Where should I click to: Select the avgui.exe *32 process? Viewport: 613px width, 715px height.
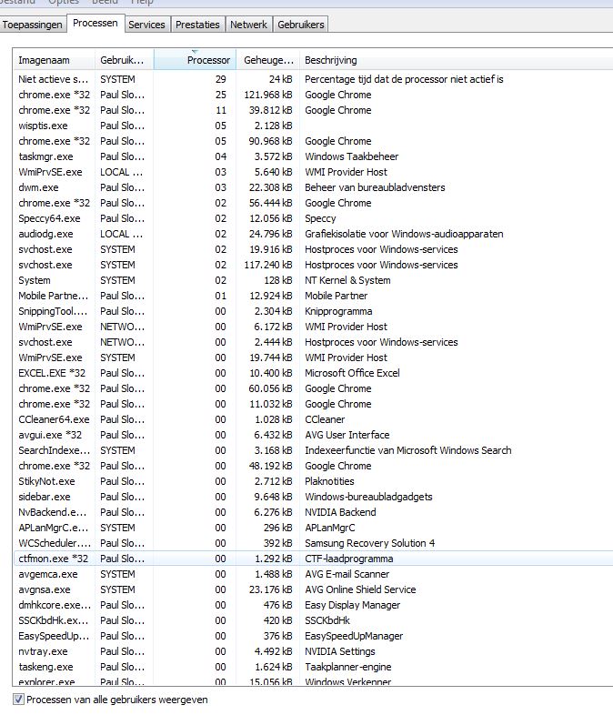coord(313,435)
